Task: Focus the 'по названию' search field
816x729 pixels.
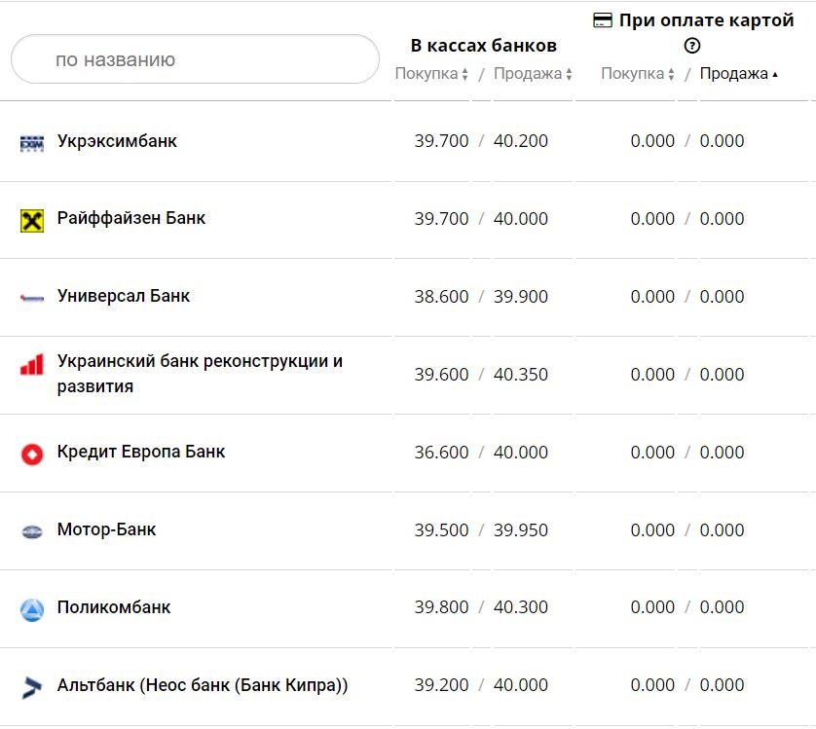Action: point(195,59)
